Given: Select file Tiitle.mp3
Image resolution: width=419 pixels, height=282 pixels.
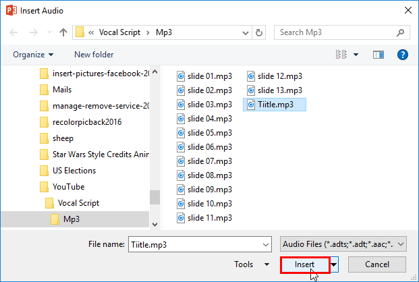Looking at the screenshot, I should click(275, 105).
